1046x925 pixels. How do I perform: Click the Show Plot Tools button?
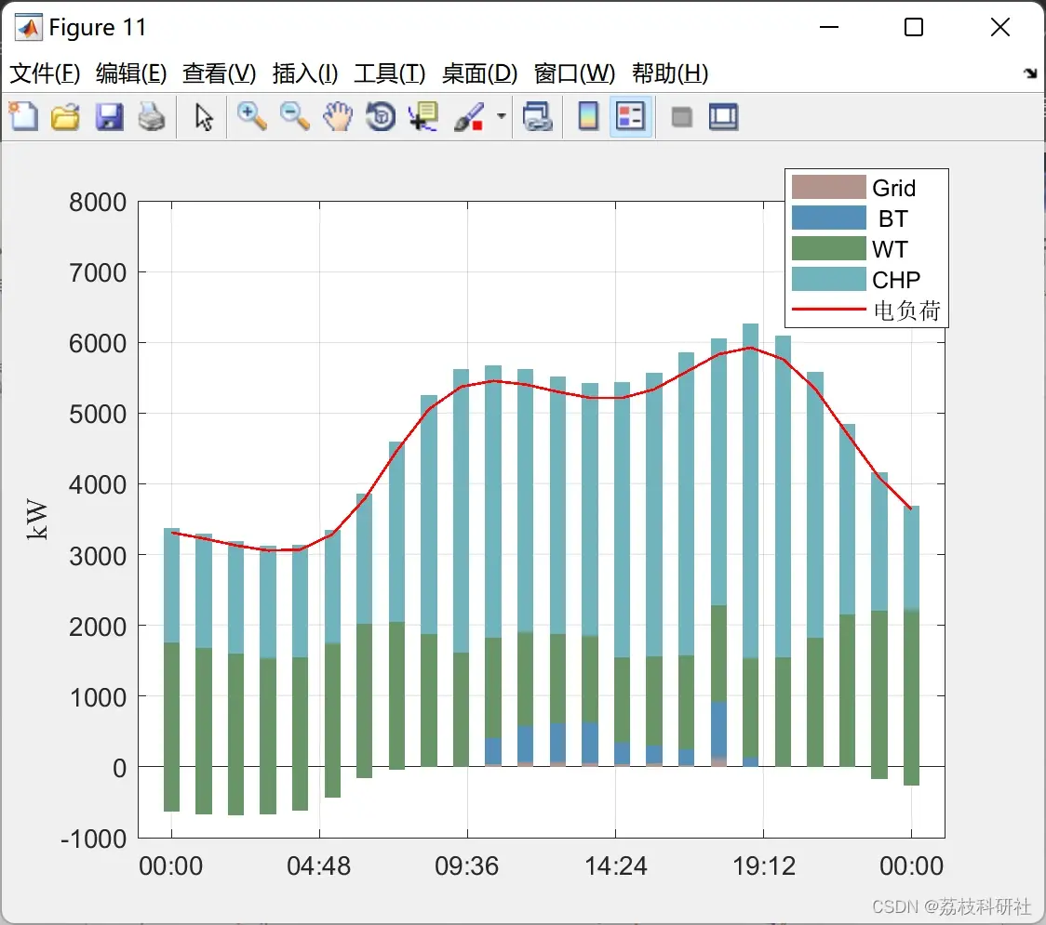click(x=723, y=116)
